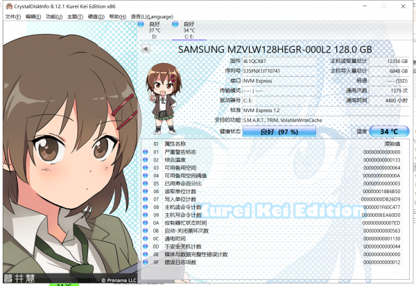The width and height of the screenshot is (416, 286).
Task: Click raw value 0000000001130
Action: 382,238
